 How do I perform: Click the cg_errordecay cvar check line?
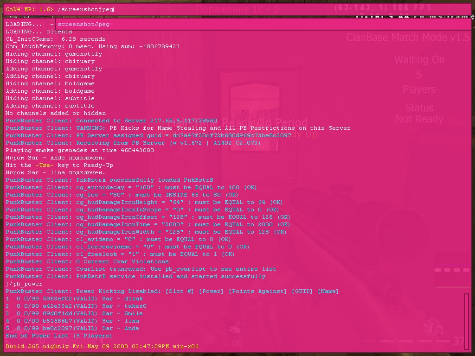coord(131,187)
